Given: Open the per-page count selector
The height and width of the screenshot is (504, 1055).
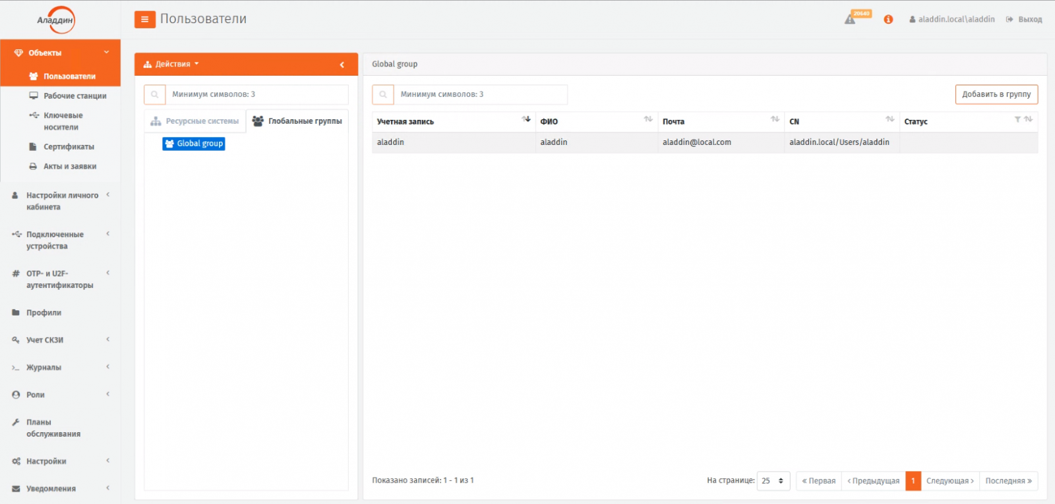Looking at the screenshot, I should point(773,481).
